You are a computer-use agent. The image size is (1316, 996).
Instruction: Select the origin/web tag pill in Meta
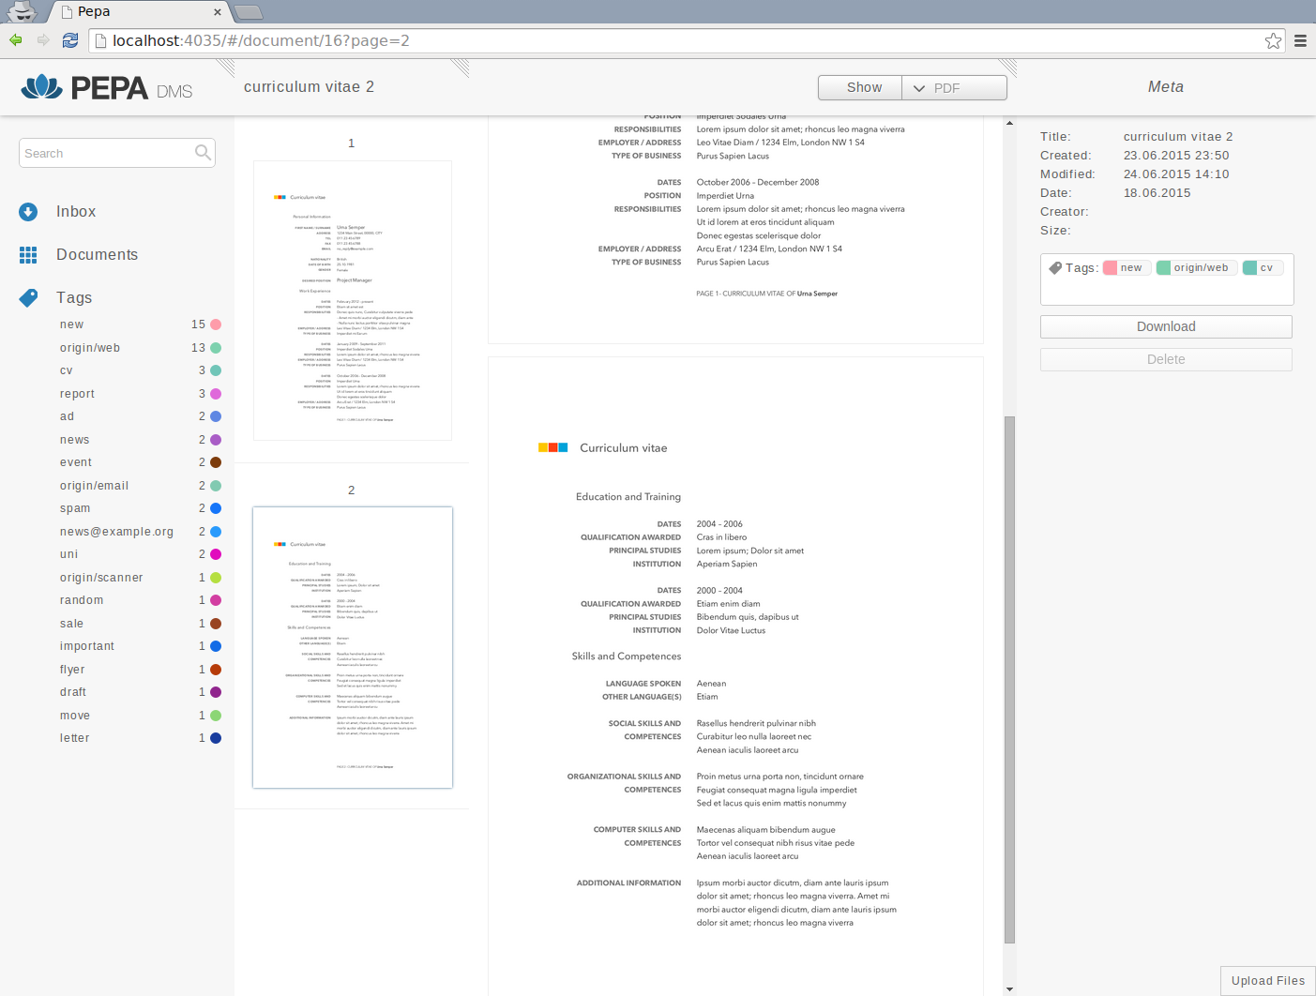coord(1196,267)
